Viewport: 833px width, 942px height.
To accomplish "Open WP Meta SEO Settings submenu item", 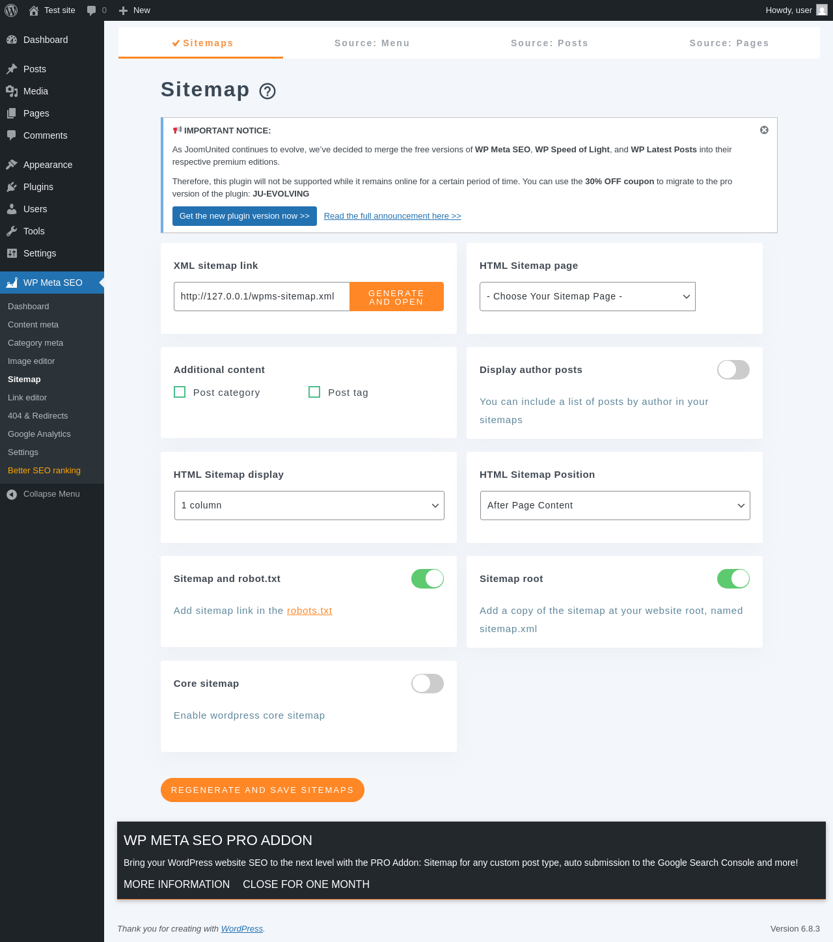I will pyautogui.click(x=23, y=452).
